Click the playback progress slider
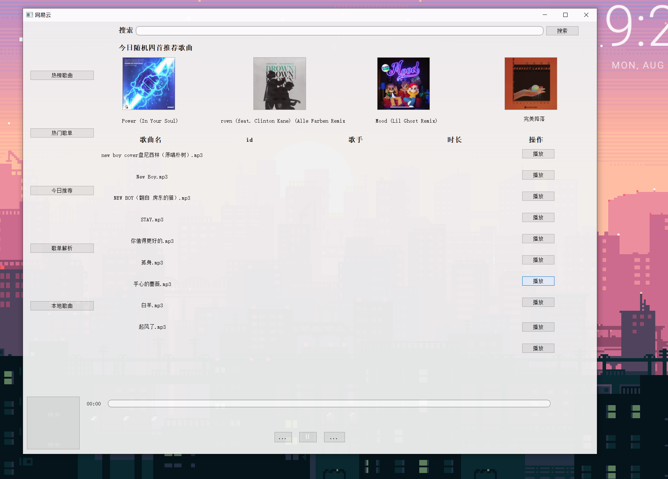Image resolution: width=668 pixels, height=479 pixels. [329, 403]
